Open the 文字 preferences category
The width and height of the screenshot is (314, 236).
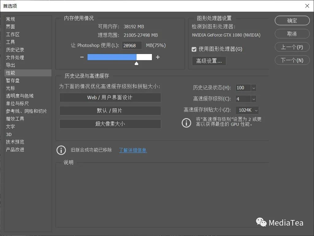(x=10, y=126)
